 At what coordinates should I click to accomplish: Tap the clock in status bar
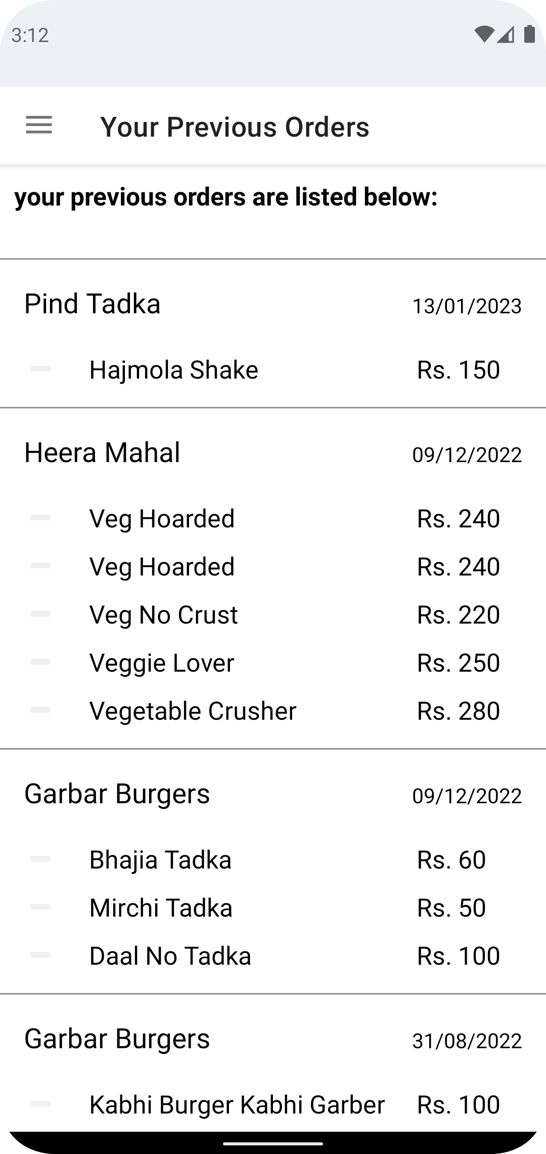coord(30,35)
